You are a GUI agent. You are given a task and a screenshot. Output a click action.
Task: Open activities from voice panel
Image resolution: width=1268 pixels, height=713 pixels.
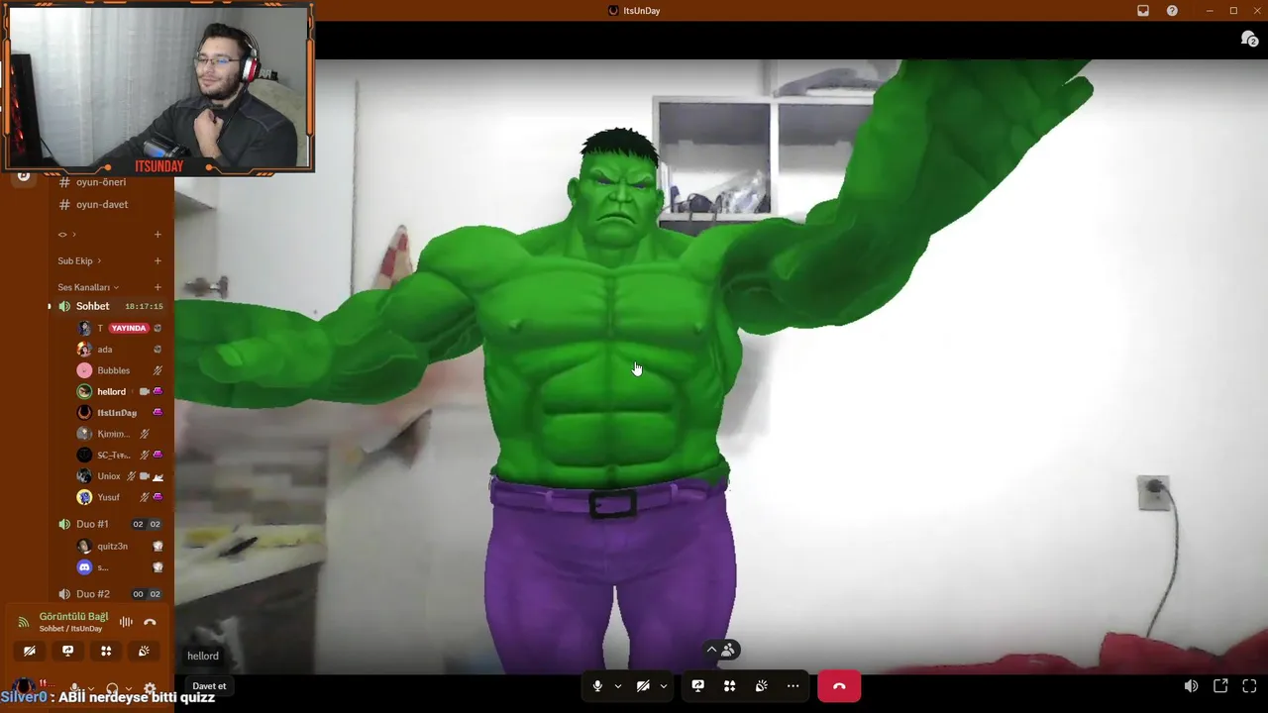106,651
